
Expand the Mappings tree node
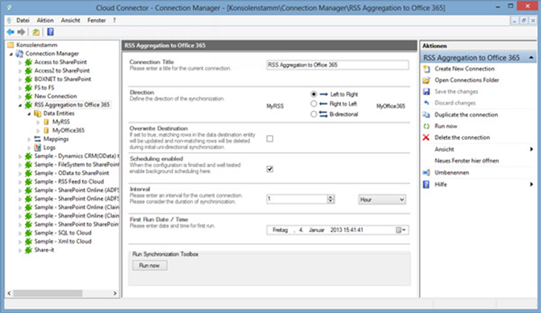point(29,139)
